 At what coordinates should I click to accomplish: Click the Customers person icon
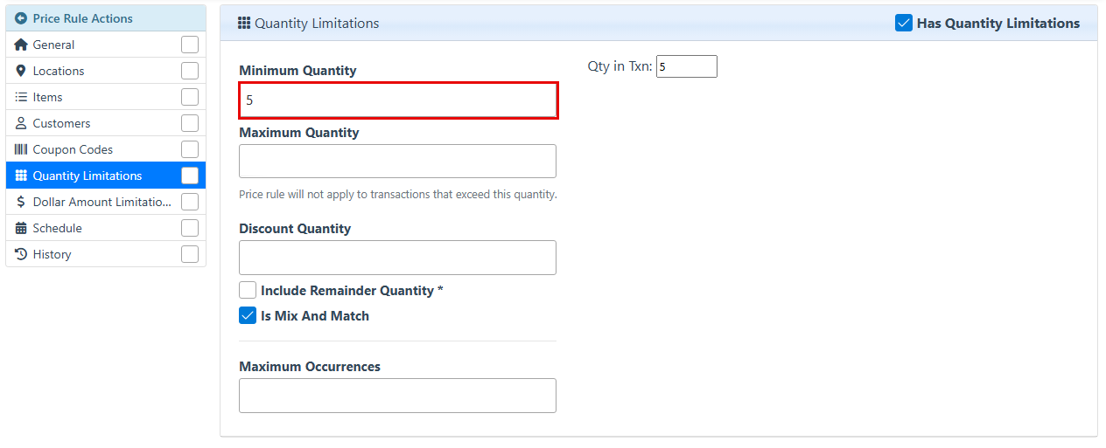point(21,123)
